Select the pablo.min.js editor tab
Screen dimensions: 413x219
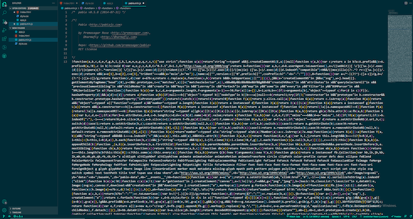coord(134,3)
